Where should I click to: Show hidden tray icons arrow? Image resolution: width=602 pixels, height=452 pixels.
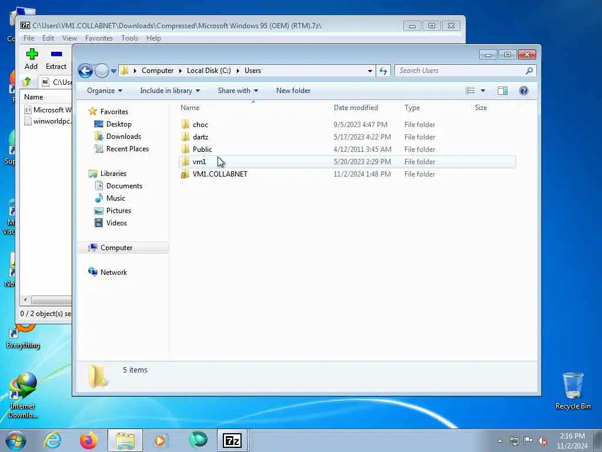tap(500, 441)
